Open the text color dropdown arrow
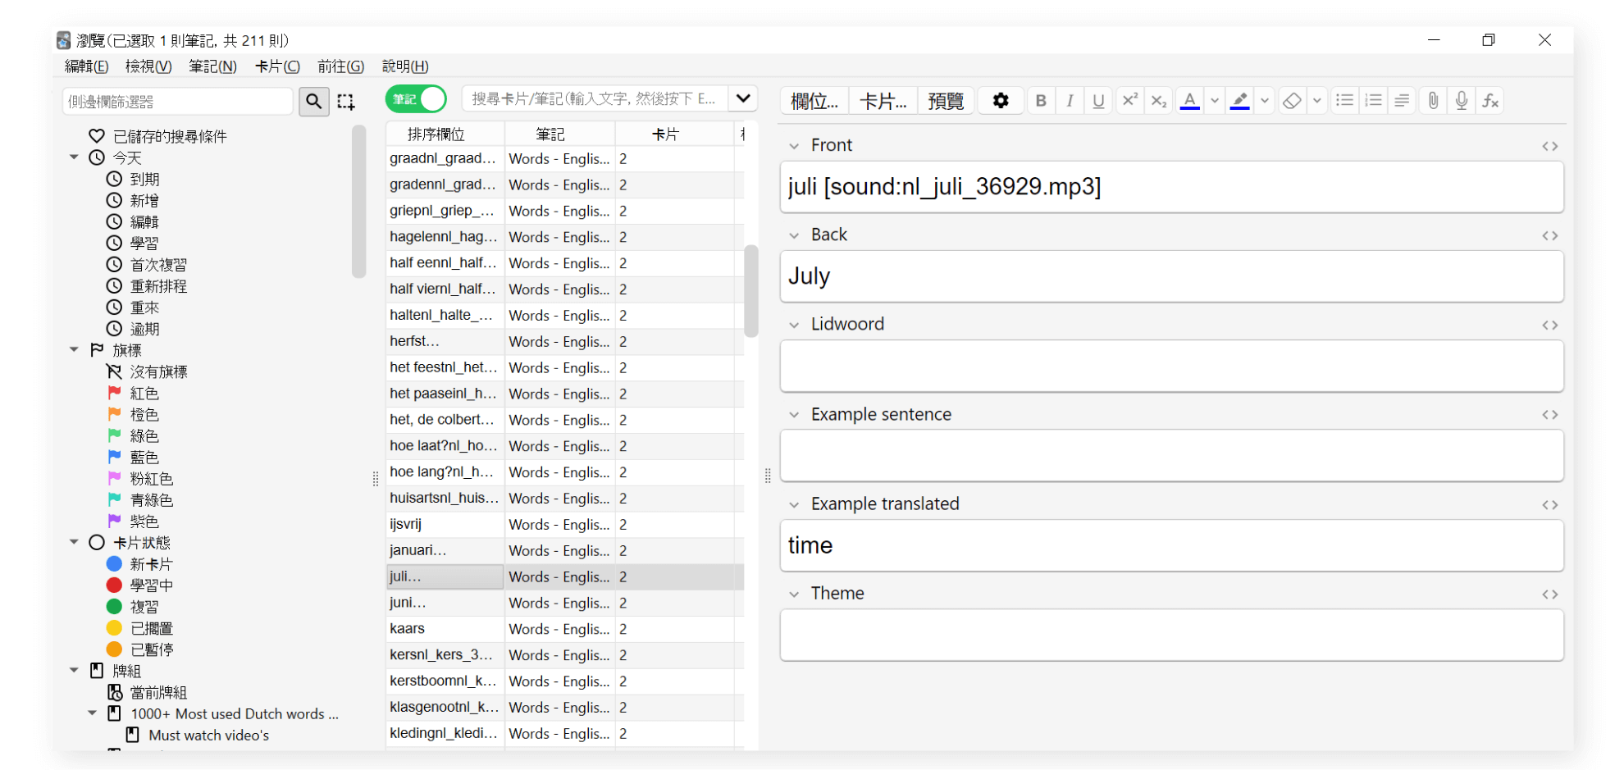The image size is (1624, 779). (1215, 100)
